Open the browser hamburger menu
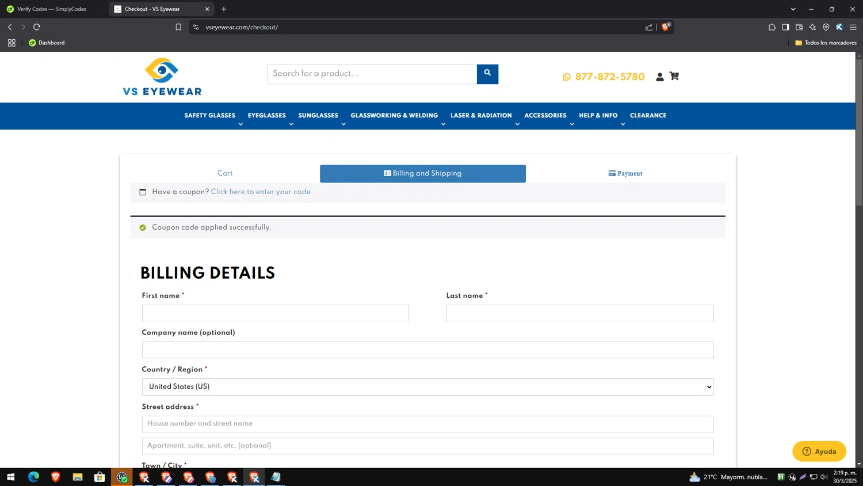The width and height of the screenshot is (863, 486). [853, 27]
